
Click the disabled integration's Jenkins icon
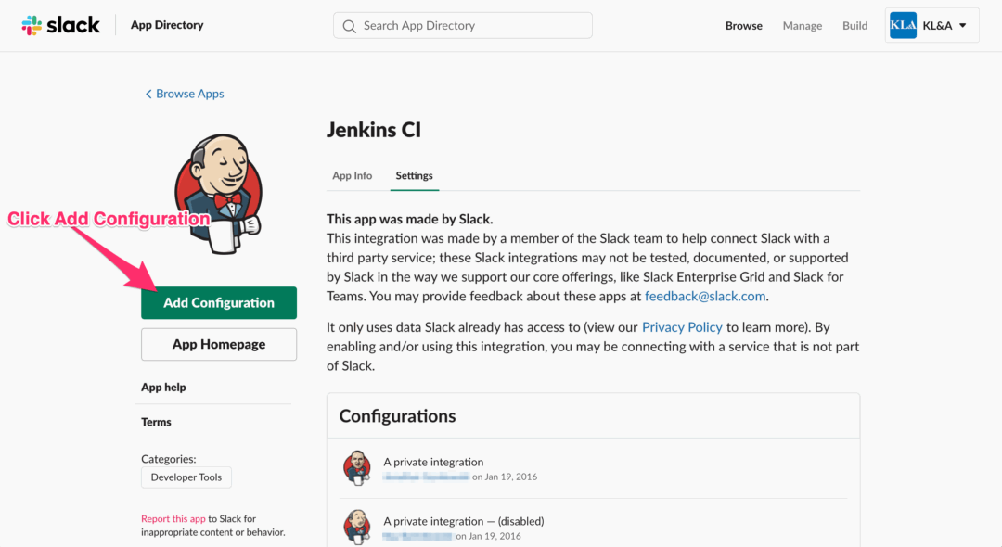[357, 528]
